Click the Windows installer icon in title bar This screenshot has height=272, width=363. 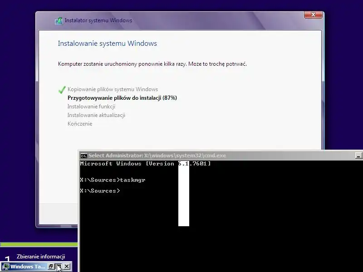59,21
